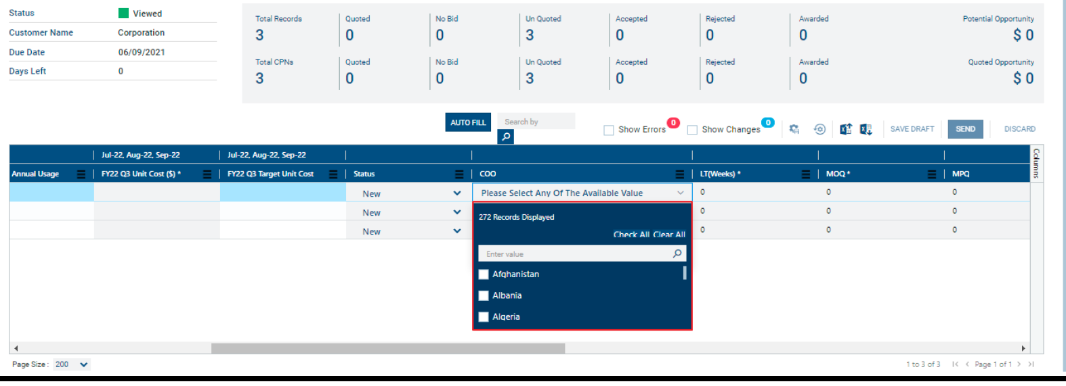Click the Total Records count 3
The image size is (1066, 386).
click(x=259, y=35)
